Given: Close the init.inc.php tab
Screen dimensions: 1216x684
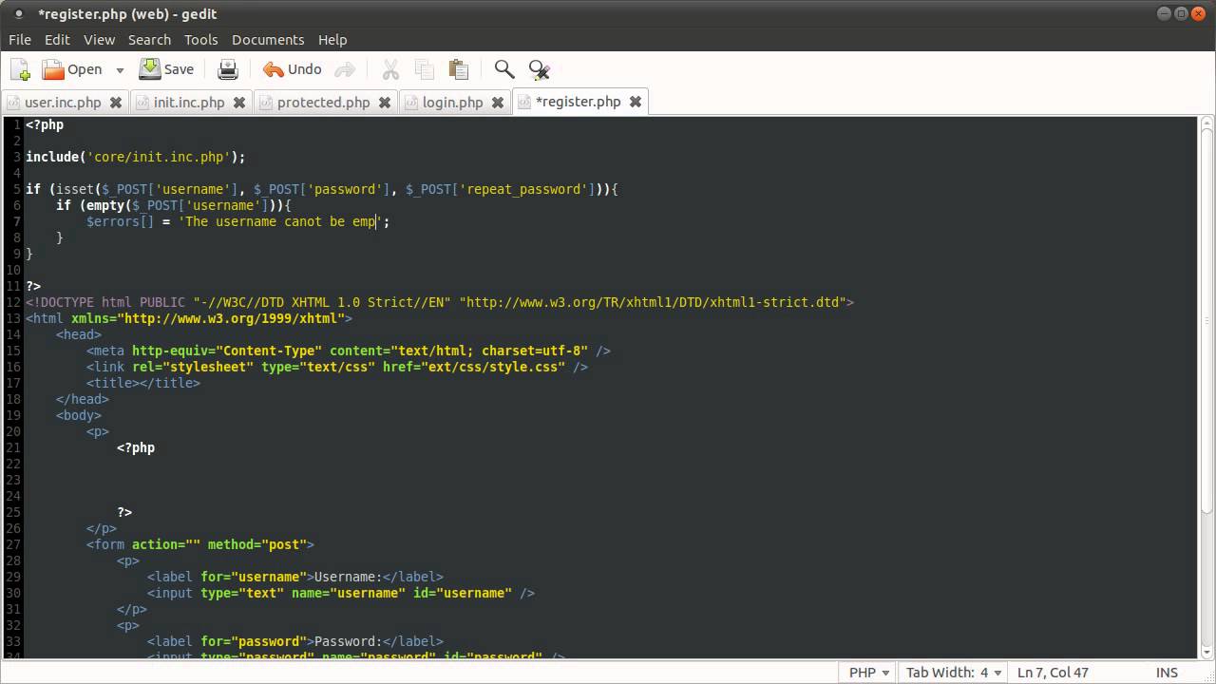Looking at the screenshot, I should click(239, 103).
